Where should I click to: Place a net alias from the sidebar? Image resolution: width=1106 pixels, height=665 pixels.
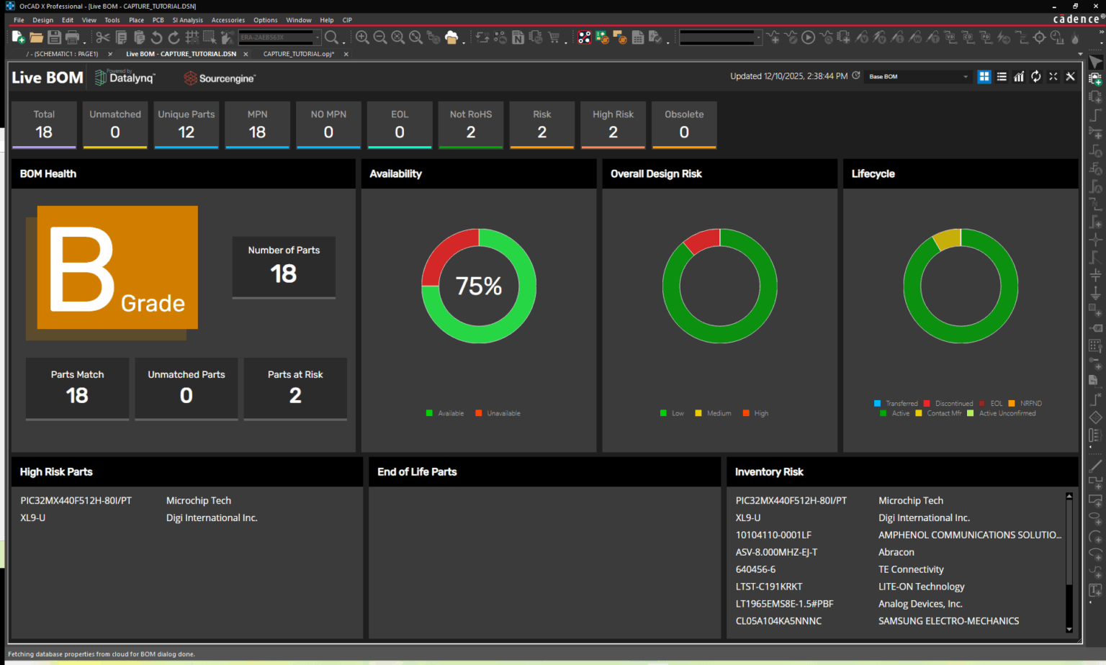coord(1095,202)
